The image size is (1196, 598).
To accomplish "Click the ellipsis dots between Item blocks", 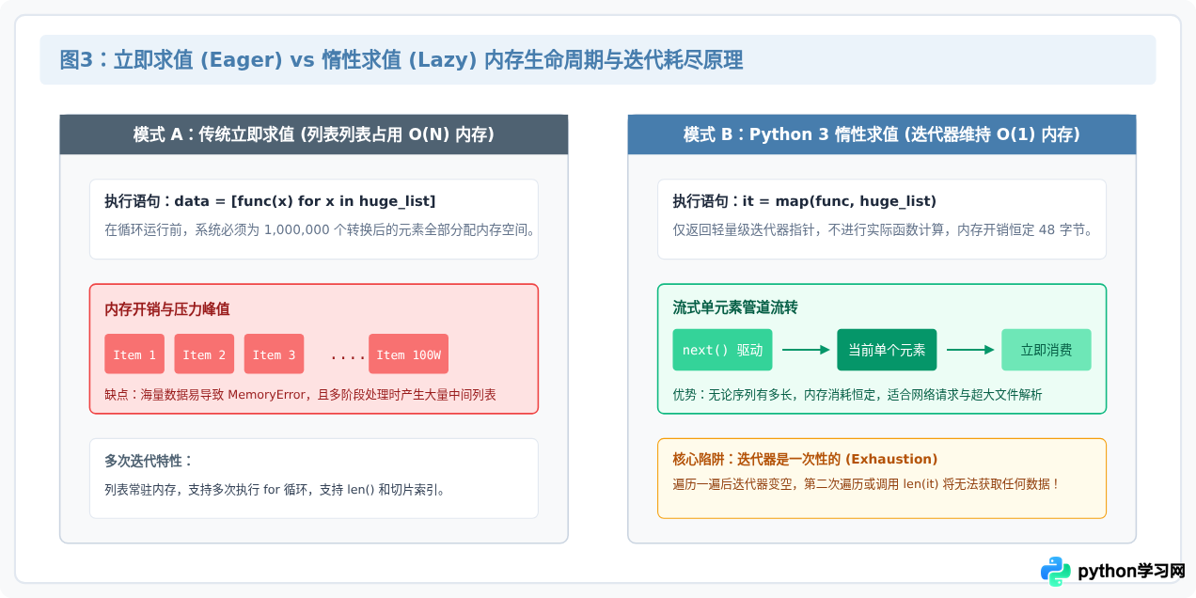I will tap(348, 355).
